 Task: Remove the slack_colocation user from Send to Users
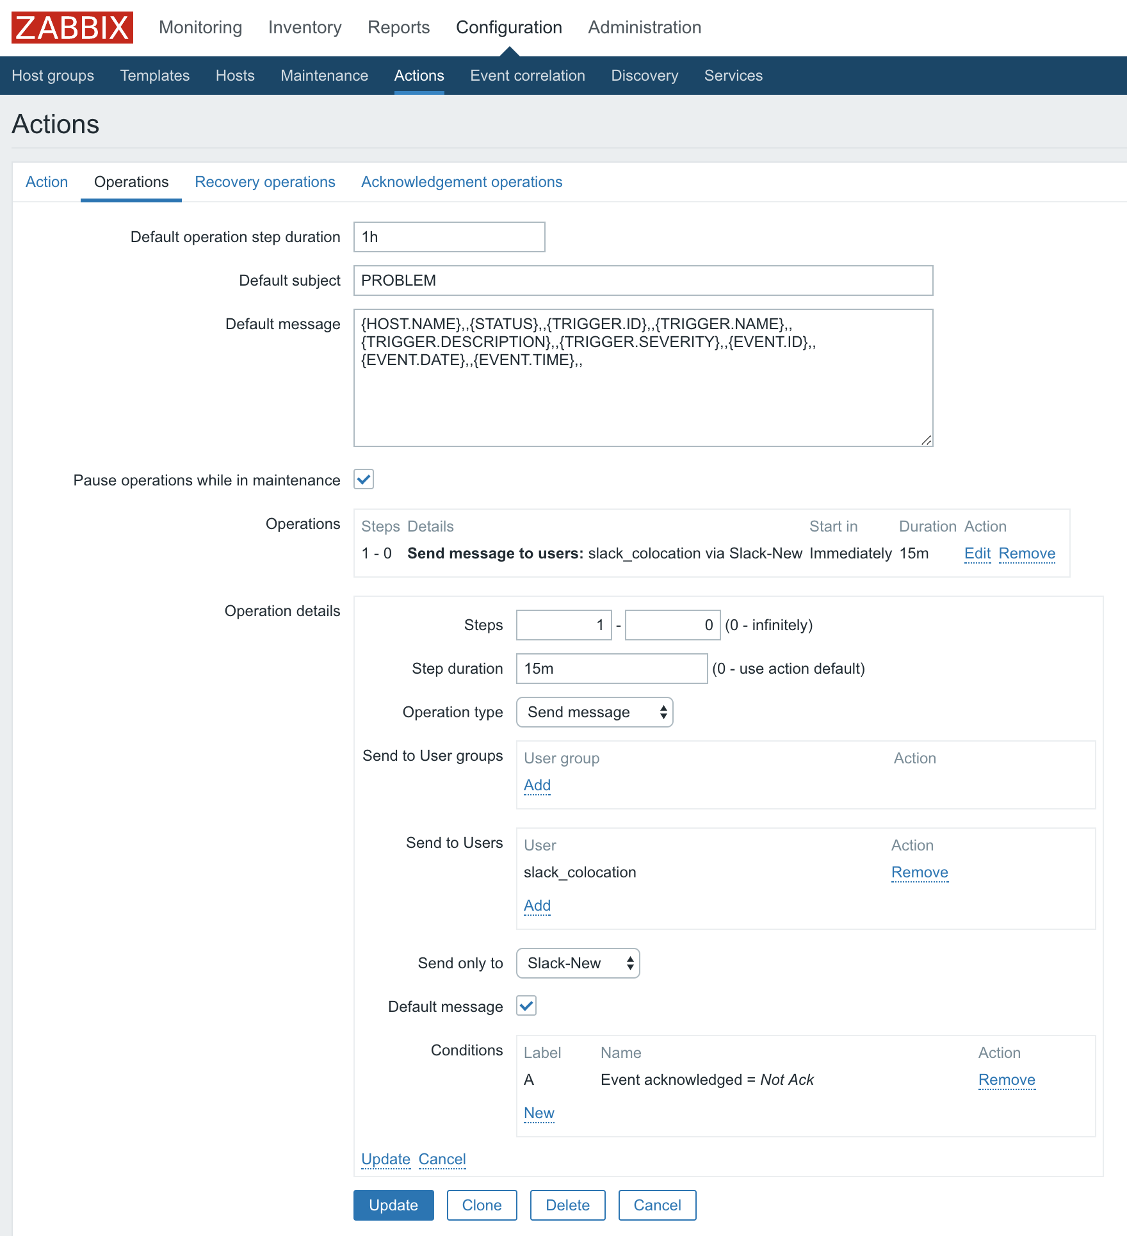click(x=919, y=872)
